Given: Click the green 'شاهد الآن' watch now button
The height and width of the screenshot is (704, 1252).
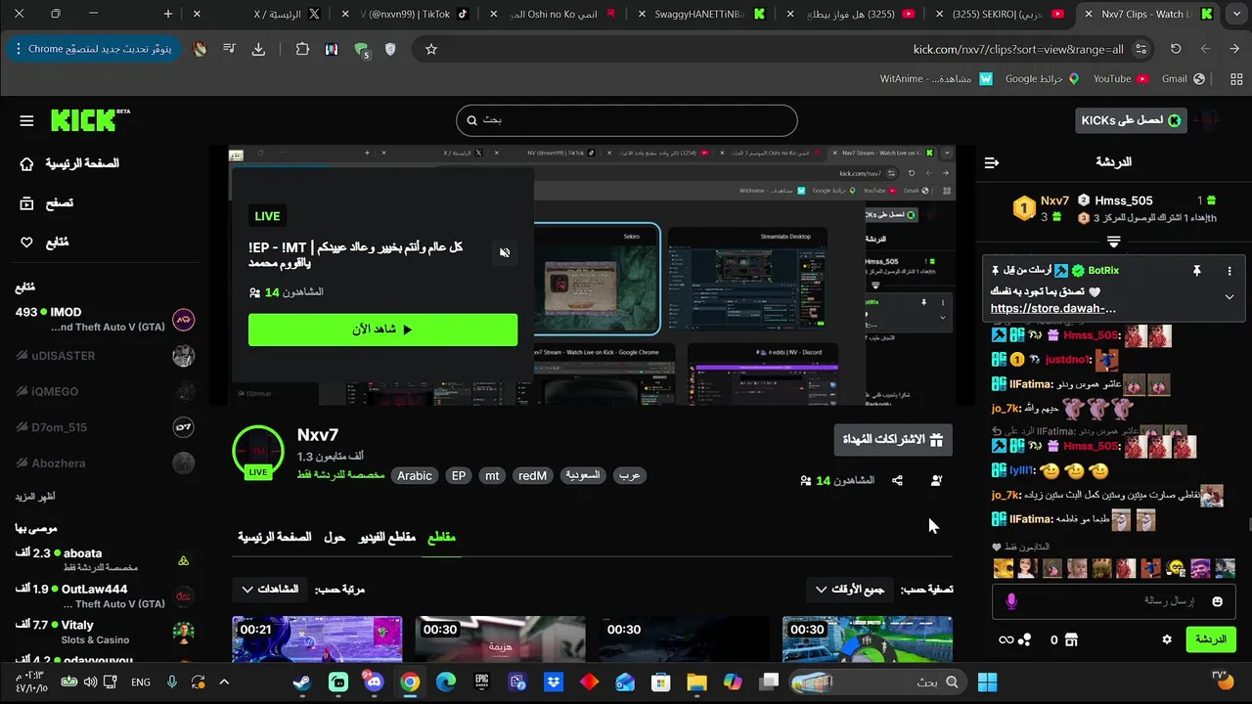Looking at the screenshot, I should pos(382,330).
